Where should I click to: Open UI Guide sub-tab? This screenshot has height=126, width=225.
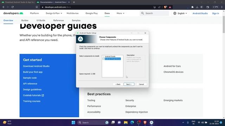(x=41, y=20)
